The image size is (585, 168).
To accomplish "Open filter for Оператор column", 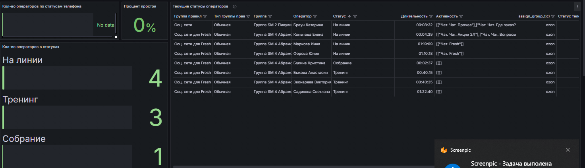I will coord(315,17).
